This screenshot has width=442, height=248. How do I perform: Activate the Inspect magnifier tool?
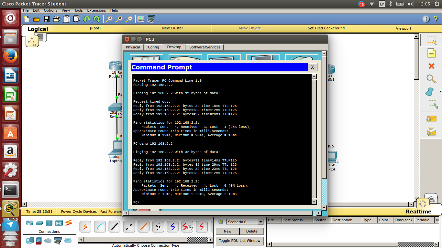[x=431, y=79]
